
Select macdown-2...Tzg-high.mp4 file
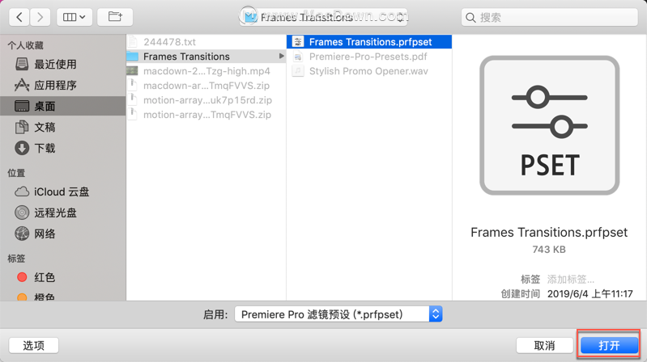[206, 71]
